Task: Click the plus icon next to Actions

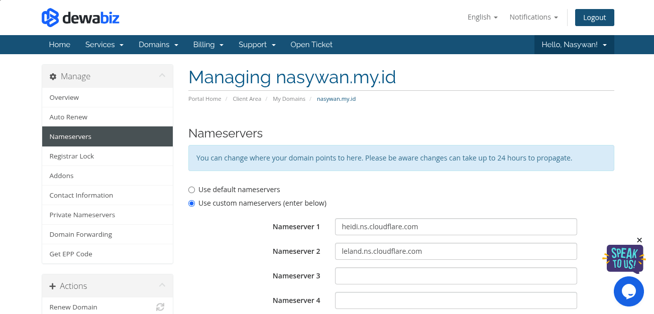Action: 53,286
